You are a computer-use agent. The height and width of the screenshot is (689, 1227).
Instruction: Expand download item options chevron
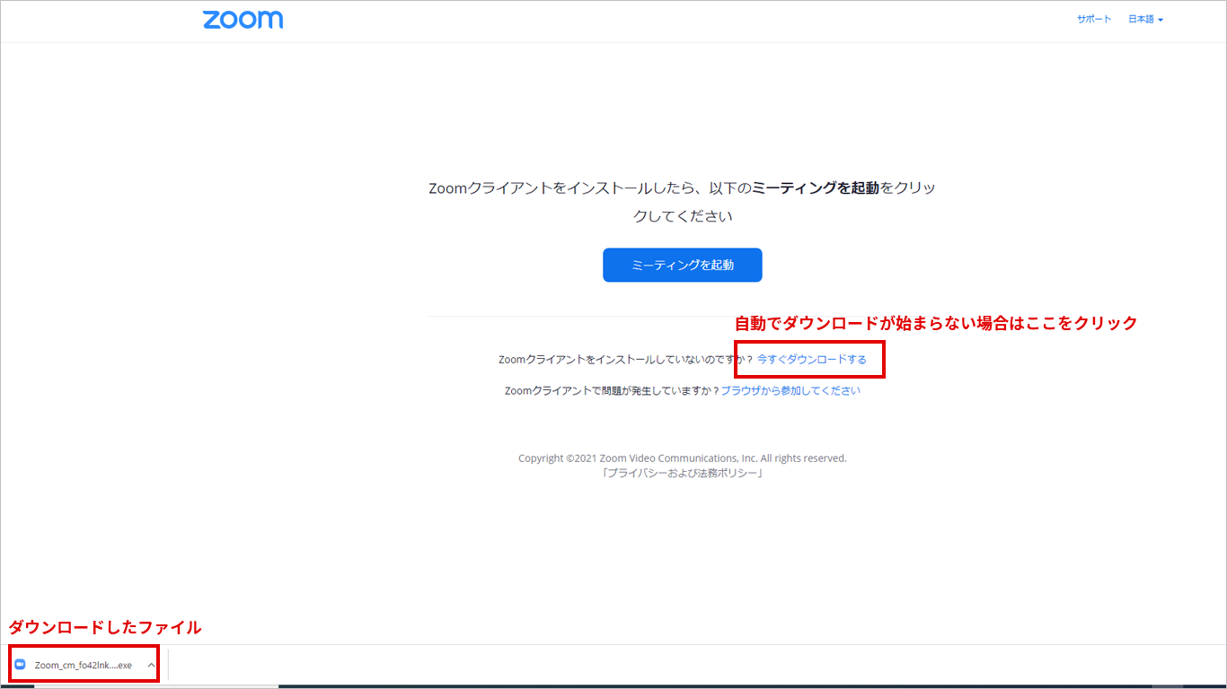151,665
